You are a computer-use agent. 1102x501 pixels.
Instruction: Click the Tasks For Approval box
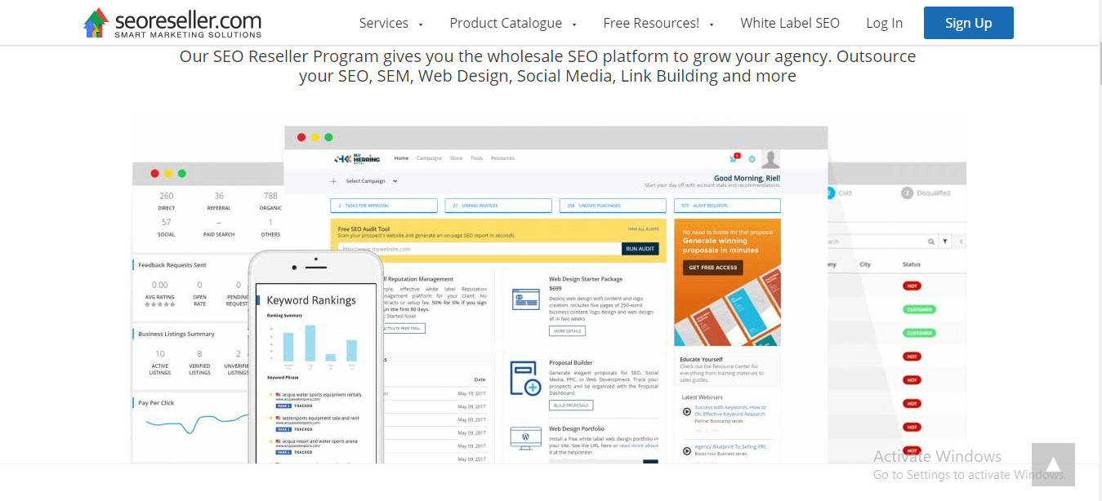point(383,206)
